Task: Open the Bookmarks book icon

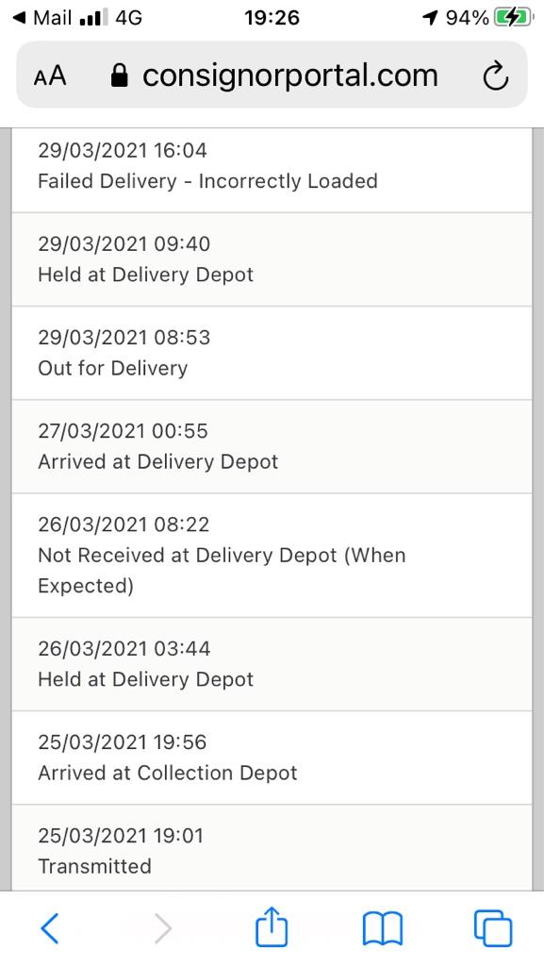Action: (x=383, y=929)
